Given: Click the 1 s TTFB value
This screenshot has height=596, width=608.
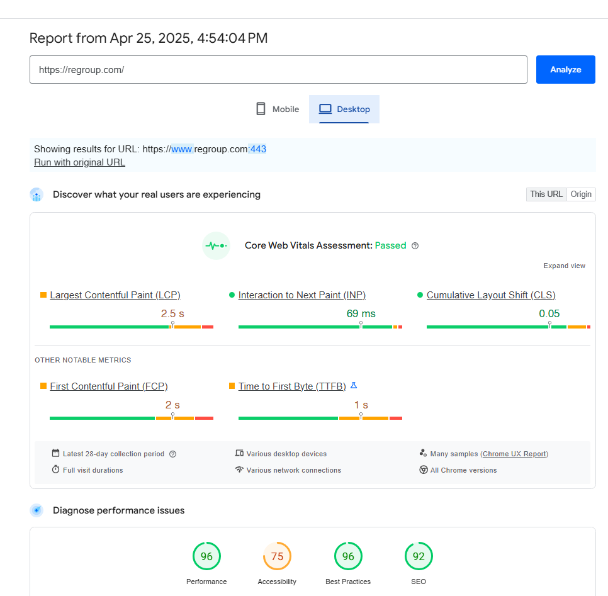Looking at the screenshot, I should (x=361, y=405).
